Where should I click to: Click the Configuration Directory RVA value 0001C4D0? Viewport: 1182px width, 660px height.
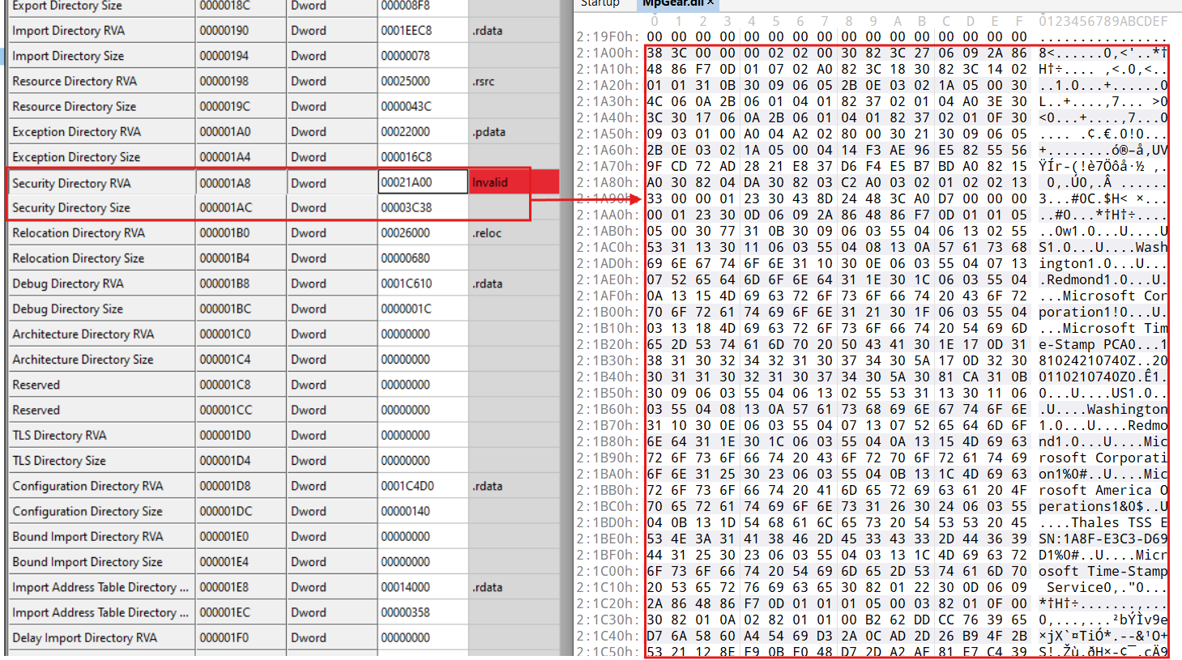(x=420, y=485)
